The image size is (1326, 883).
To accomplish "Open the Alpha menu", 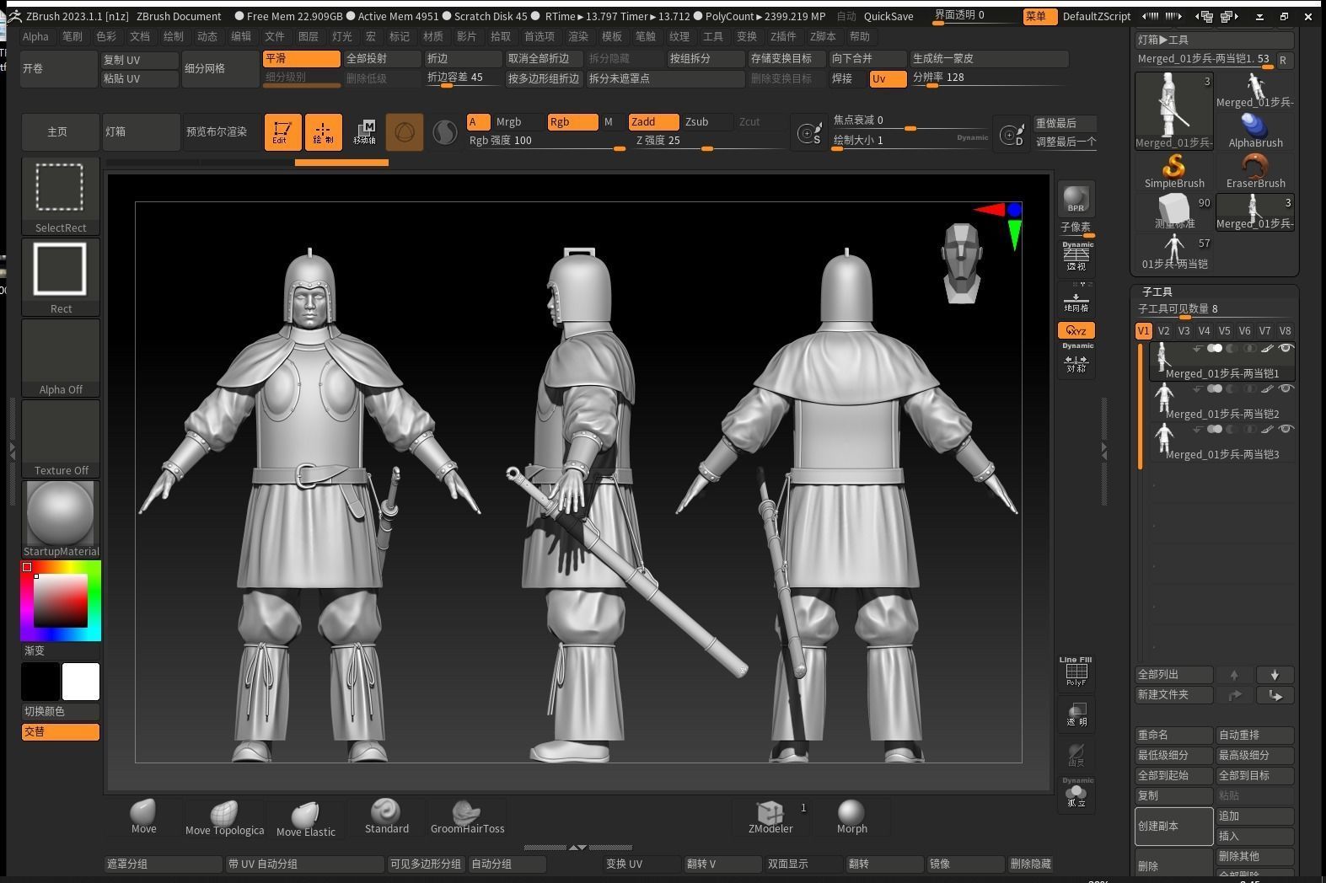I will coord(35,36).
